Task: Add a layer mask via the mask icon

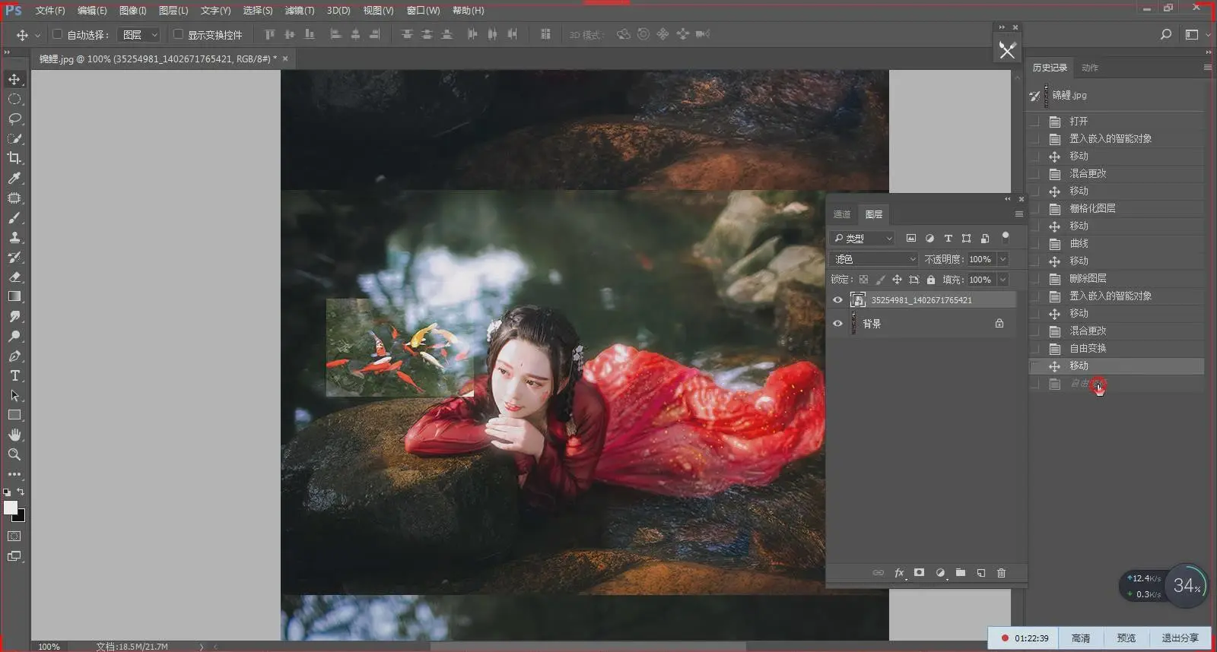Action: 919,573
